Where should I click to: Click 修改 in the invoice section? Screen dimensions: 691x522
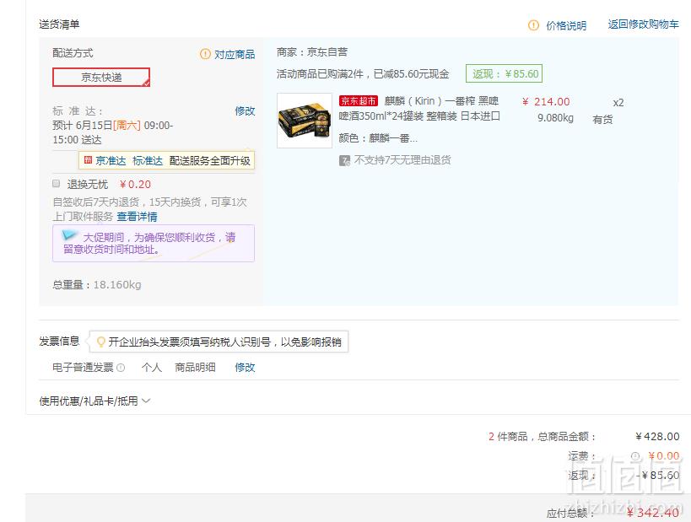[x=245, y=368]
